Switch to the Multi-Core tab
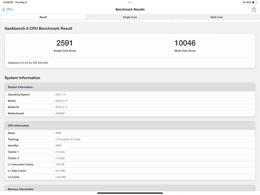This screenshot has width=260, height=195. coord(217,17)
